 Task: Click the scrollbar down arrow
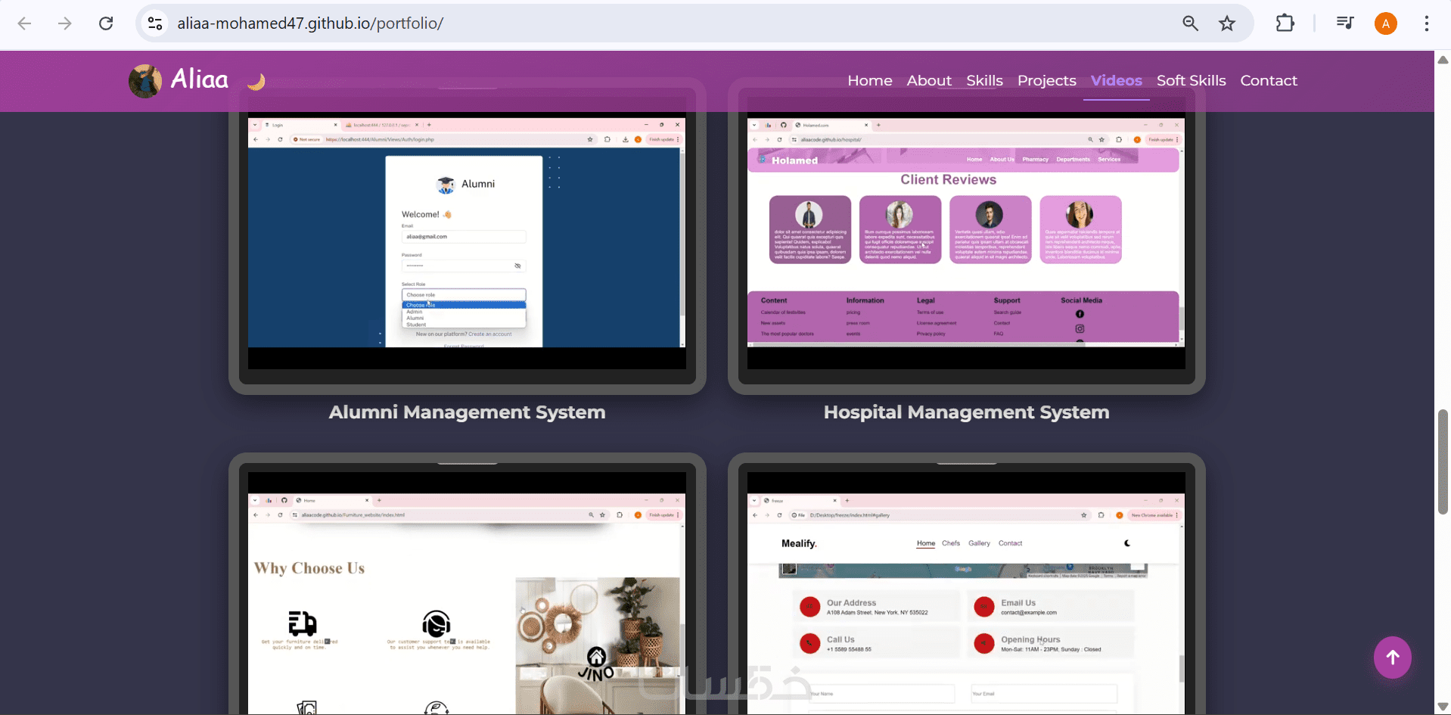[1443, 707]
